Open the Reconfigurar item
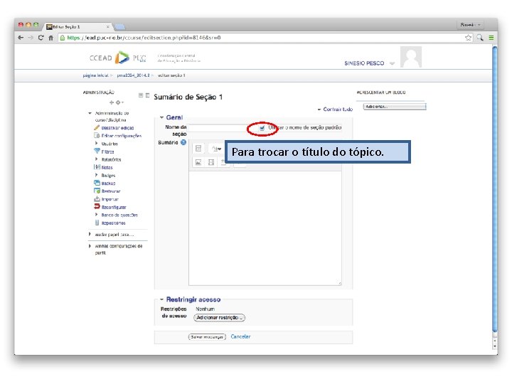 point(114,208)
